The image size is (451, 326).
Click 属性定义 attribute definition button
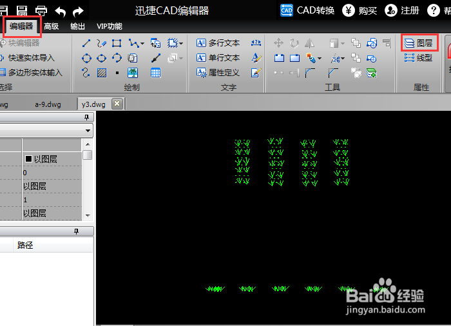[218, 73]
